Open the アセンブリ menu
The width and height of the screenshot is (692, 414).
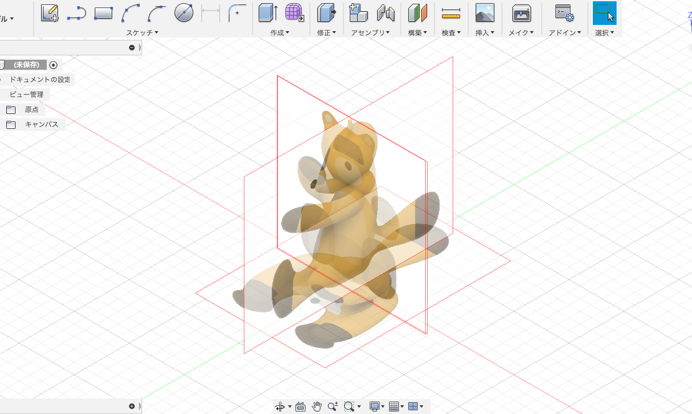point(370,32)
